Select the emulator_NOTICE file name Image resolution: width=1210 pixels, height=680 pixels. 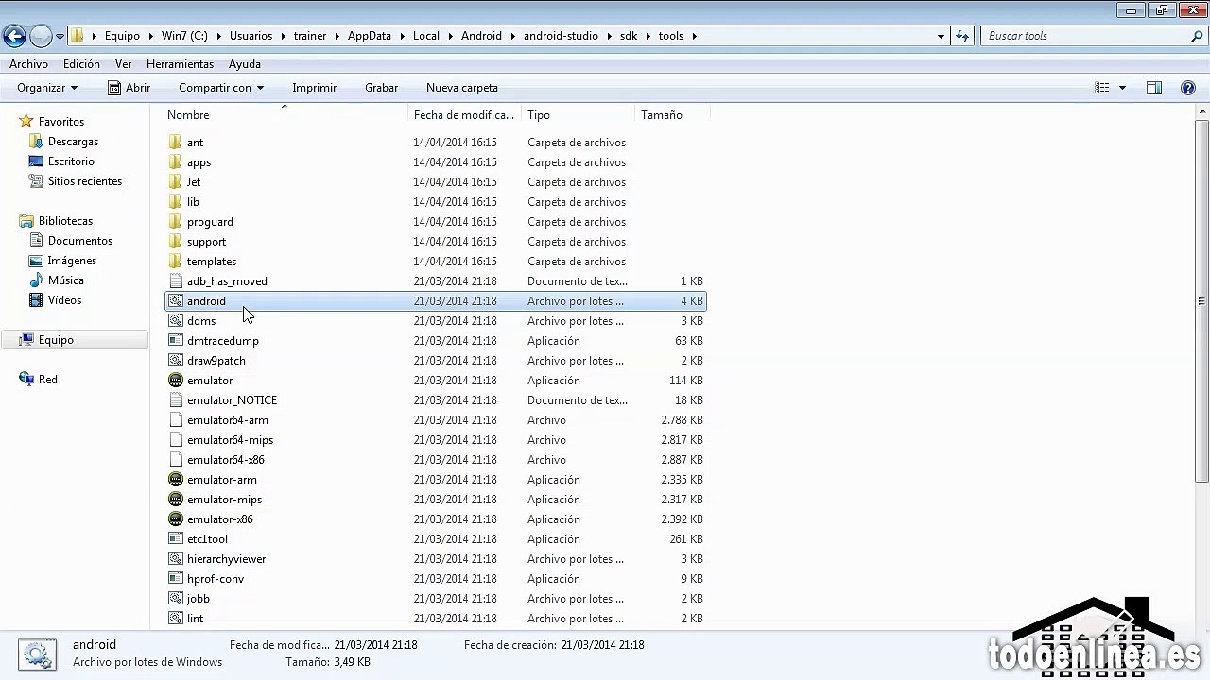click(x=232, y=400)
